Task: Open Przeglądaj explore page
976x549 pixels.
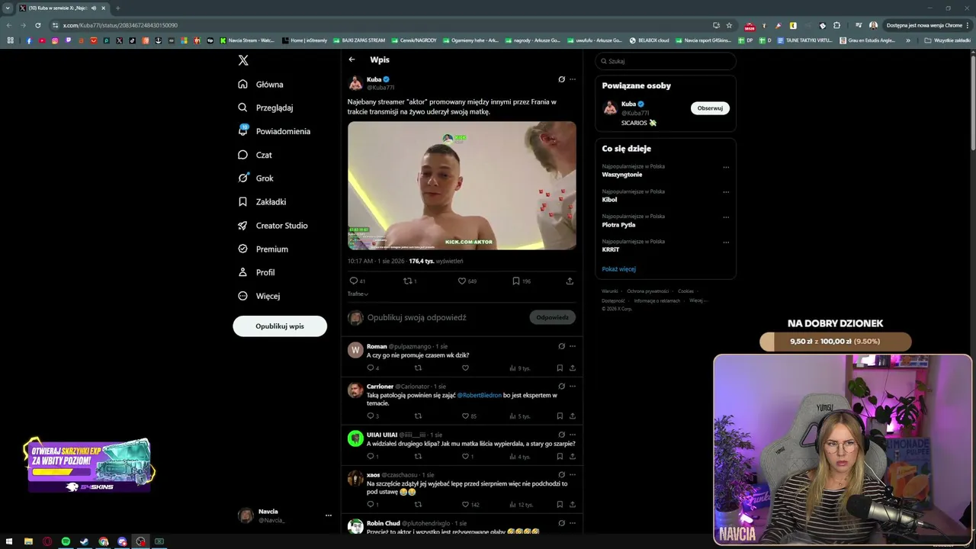Action: tap(265, 108)
